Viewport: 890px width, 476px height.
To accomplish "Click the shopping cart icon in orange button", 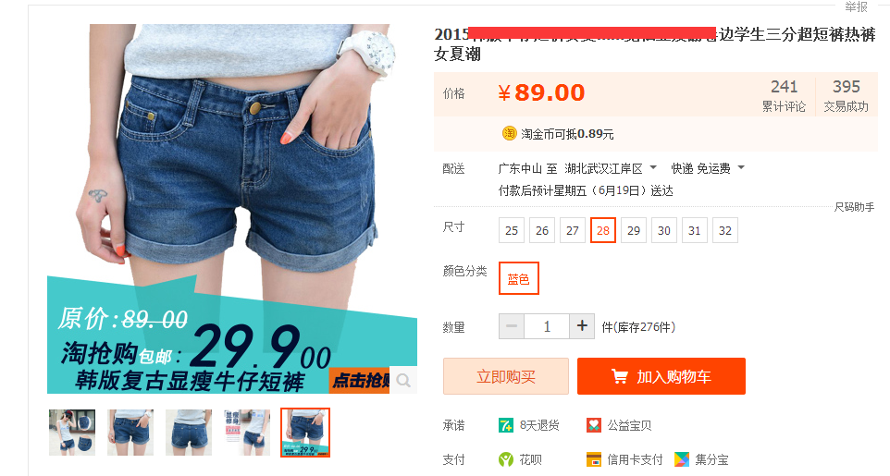I will [619, 376].
